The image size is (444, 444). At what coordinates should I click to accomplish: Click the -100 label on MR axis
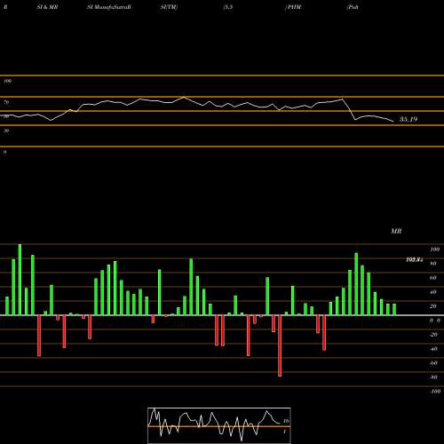click(435, 392)
